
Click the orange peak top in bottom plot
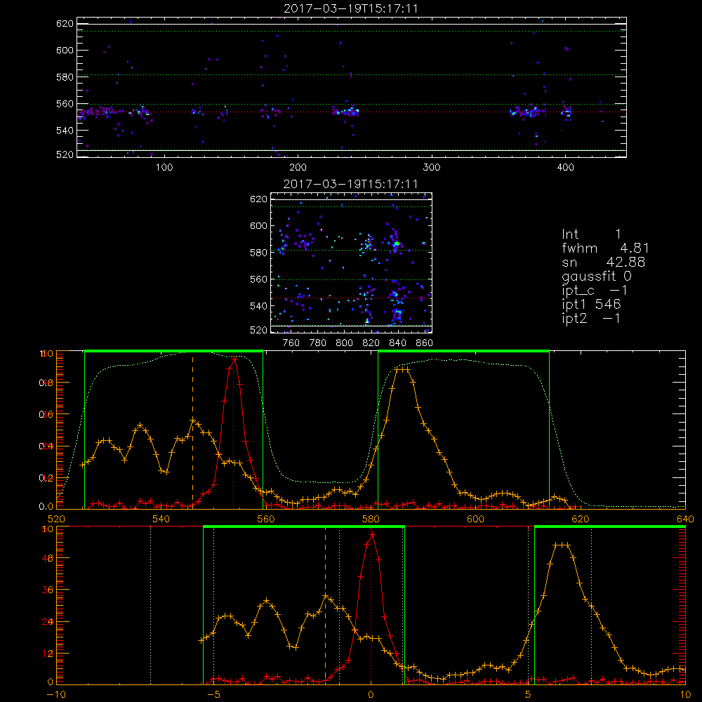tap(562, 545)
